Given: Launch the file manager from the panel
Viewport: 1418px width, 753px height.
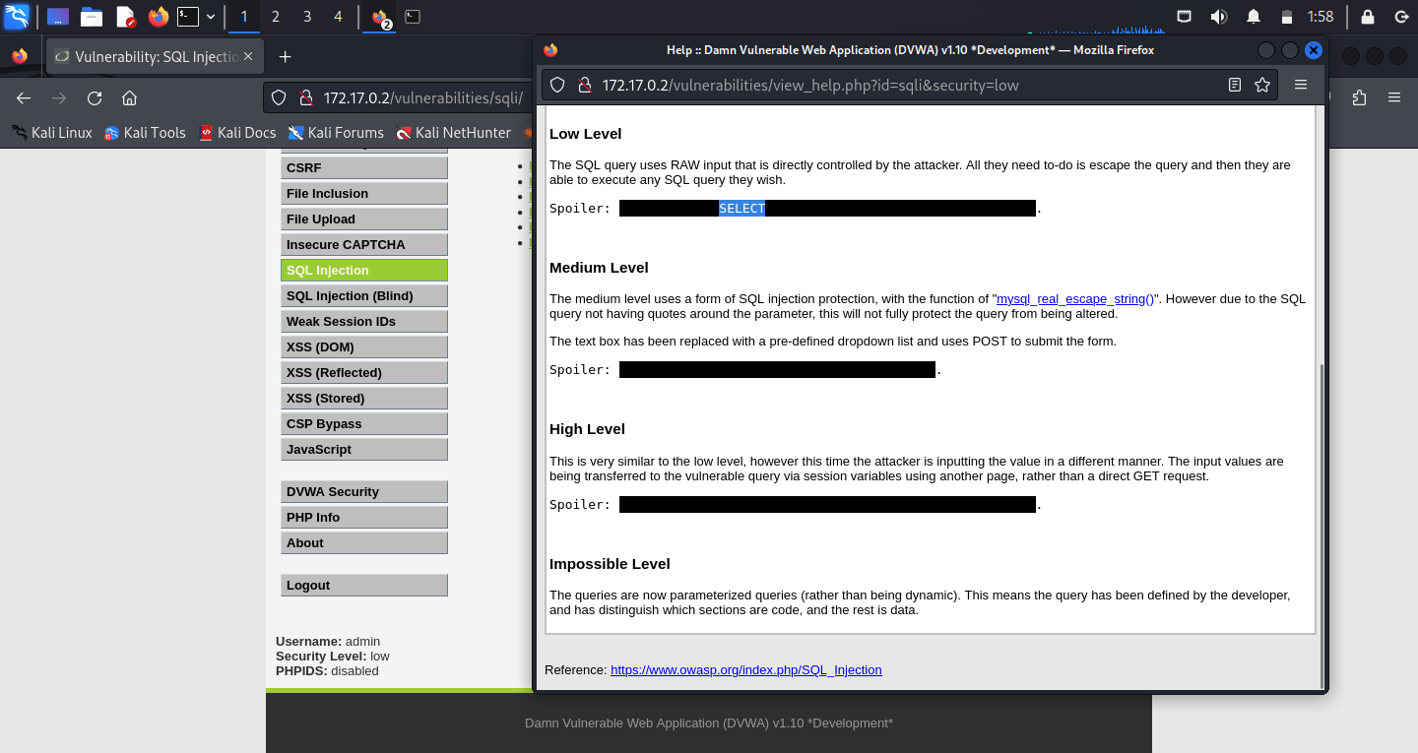Looking at the screenshot, I should (92, 16).
